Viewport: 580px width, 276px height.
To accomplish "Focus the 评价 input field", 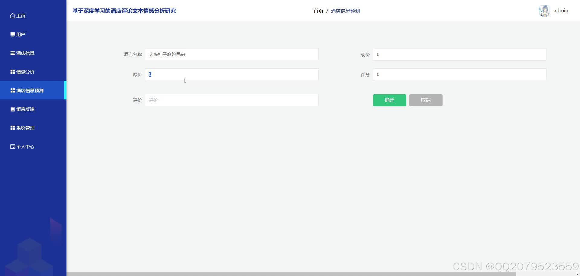I will click(232, 100).
